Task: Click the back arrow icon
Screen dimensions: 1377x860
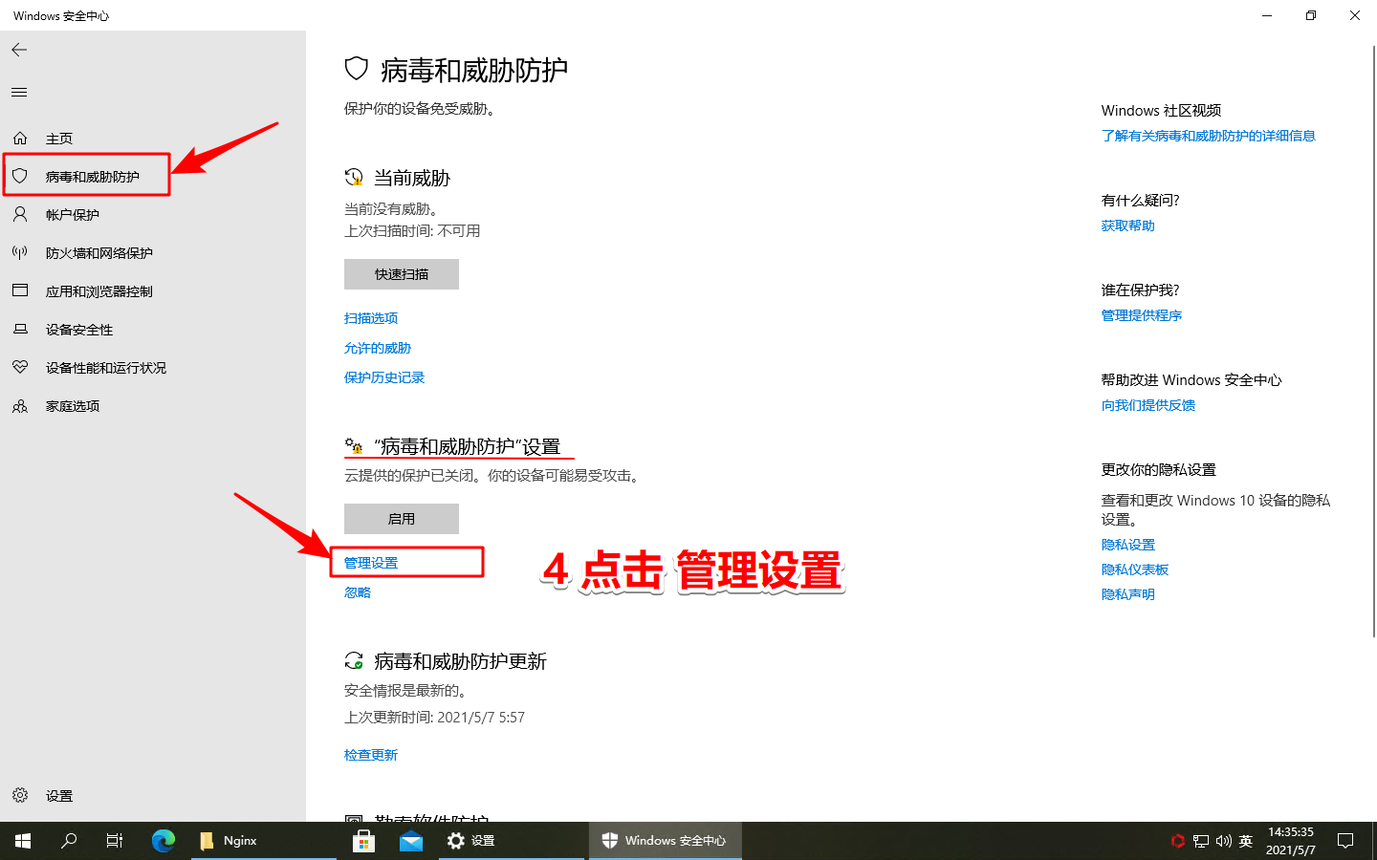Action: point(19,50)
